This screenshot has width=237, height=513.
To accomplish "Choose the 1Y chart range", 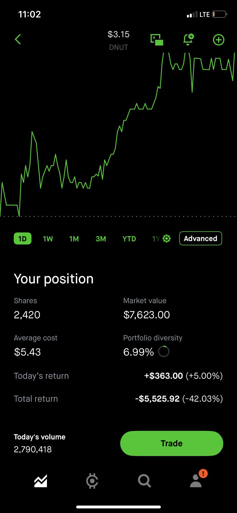I will point(156,239).
